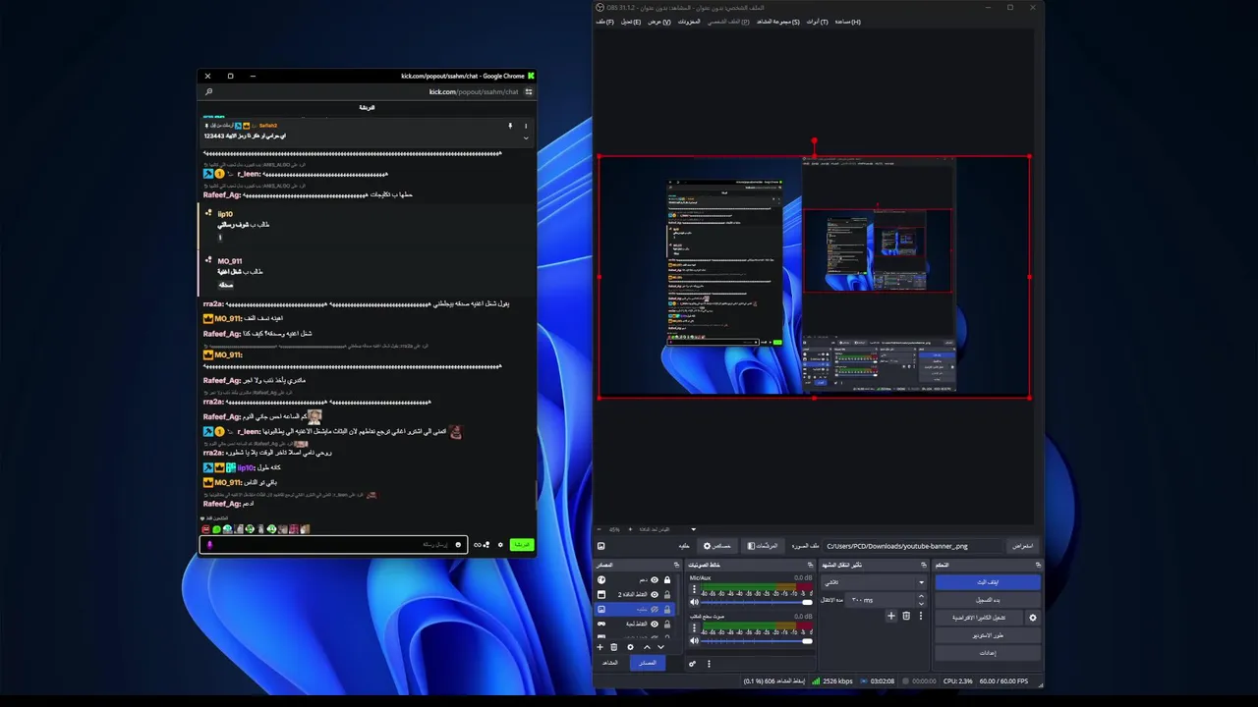
Task: Zoom in preview with plus next to 45%
Action: [630, 529]
